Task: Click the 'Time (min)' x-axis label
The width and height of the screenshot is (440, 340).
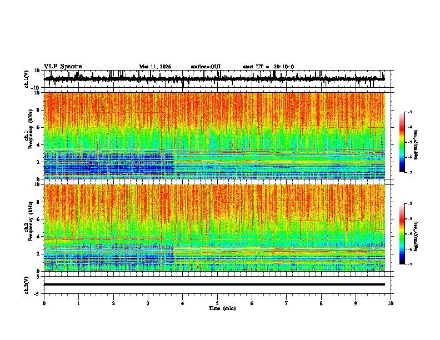Action: click(222, 308)
